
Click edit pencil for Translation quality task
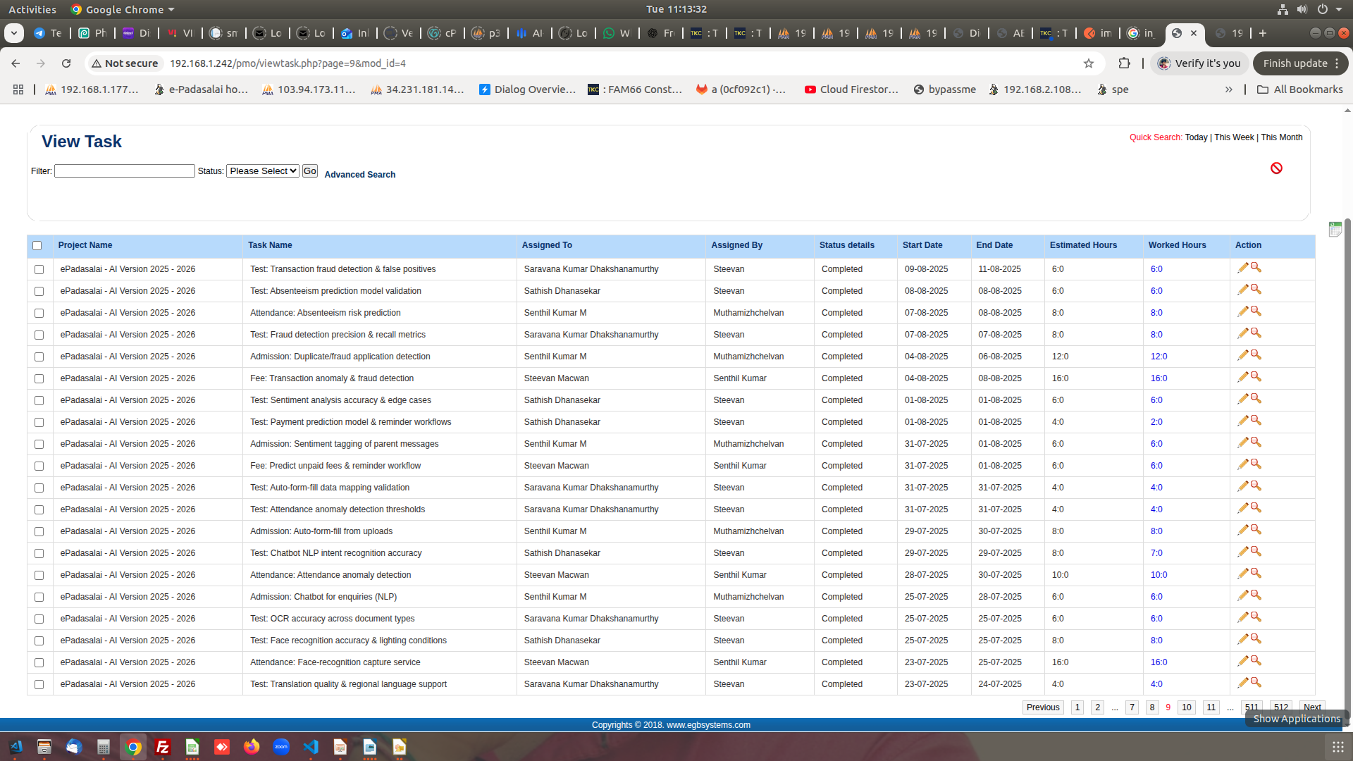pos(1242,683)
